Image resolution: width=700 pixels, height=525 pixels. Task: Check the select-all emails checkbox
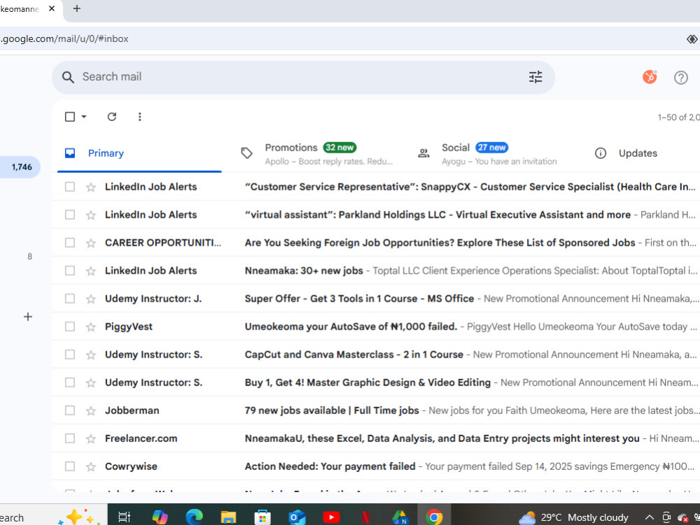69,116
